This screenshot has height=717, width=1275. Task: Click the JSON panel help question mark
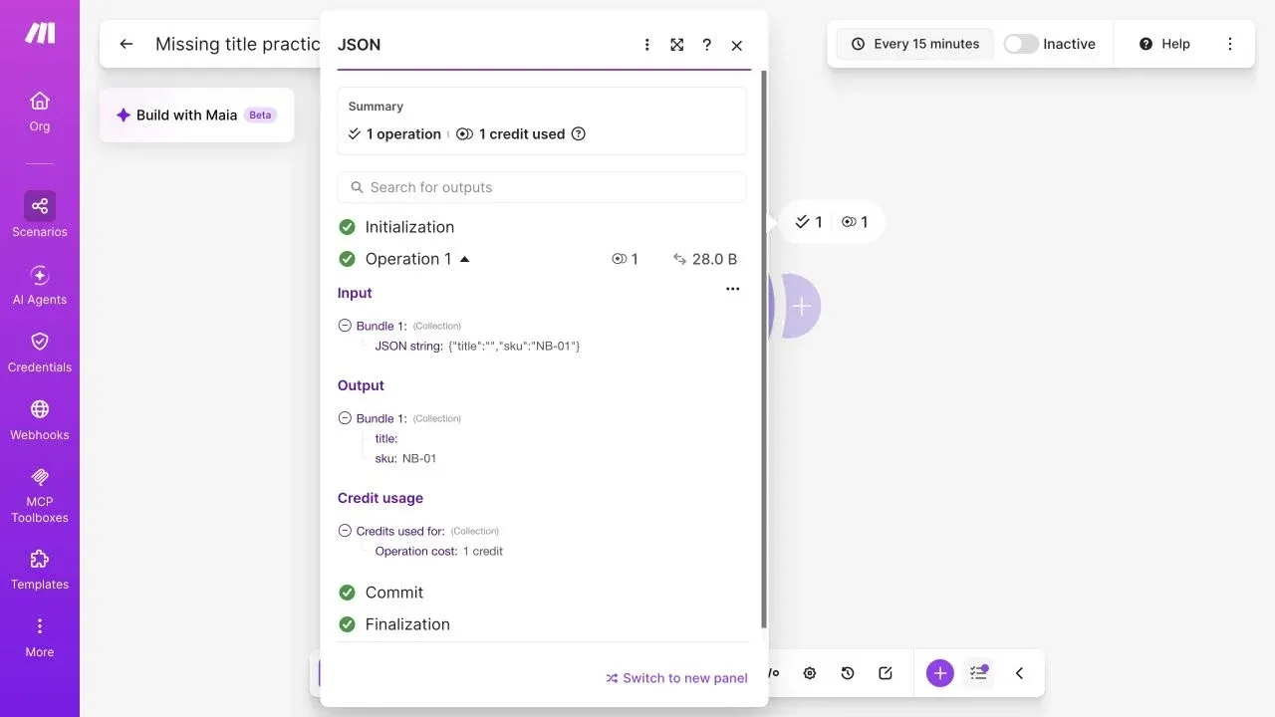tap(707, 45)
